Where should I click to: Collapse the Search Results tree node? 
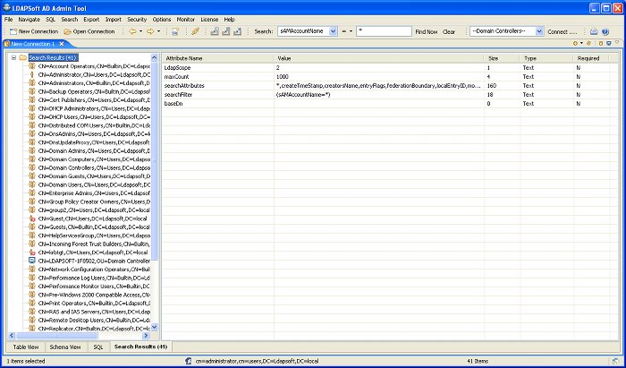coord(13,57)
